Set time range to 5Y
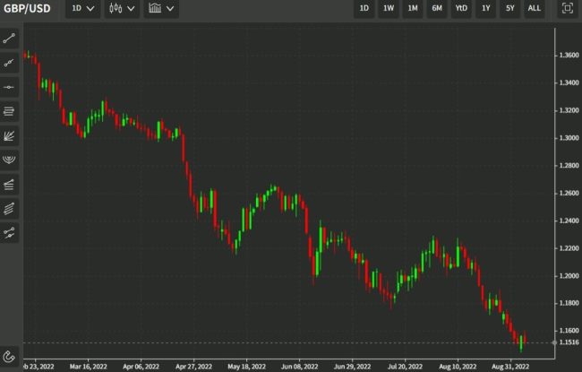This screenshot has width=582, height=372. point(510,8)
